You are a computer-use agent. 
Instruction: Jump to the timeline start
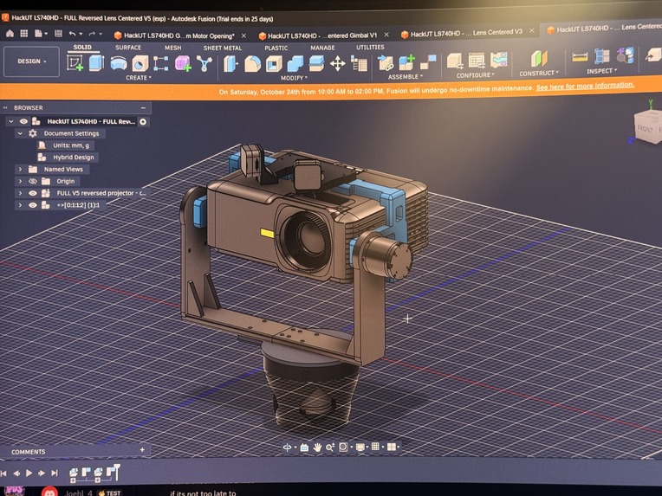click(x=3, y=473)
